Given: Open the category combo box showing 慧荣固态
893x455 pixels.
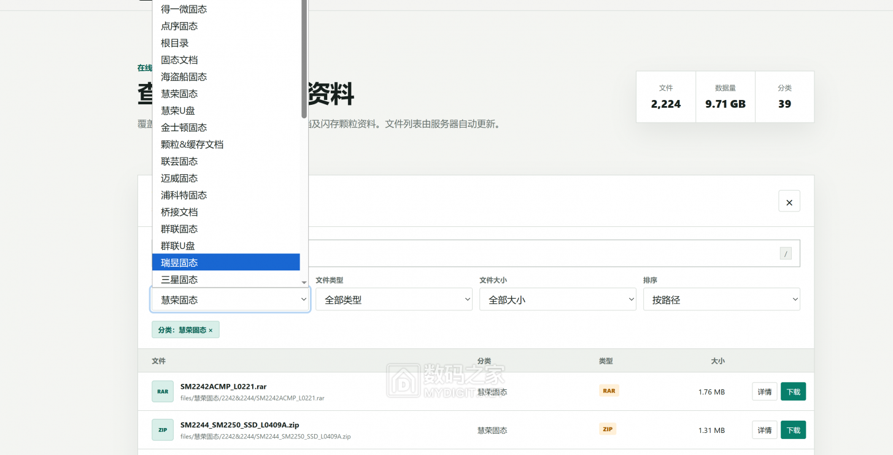Looking at the screenshot, I should click(x=231, y=300).
